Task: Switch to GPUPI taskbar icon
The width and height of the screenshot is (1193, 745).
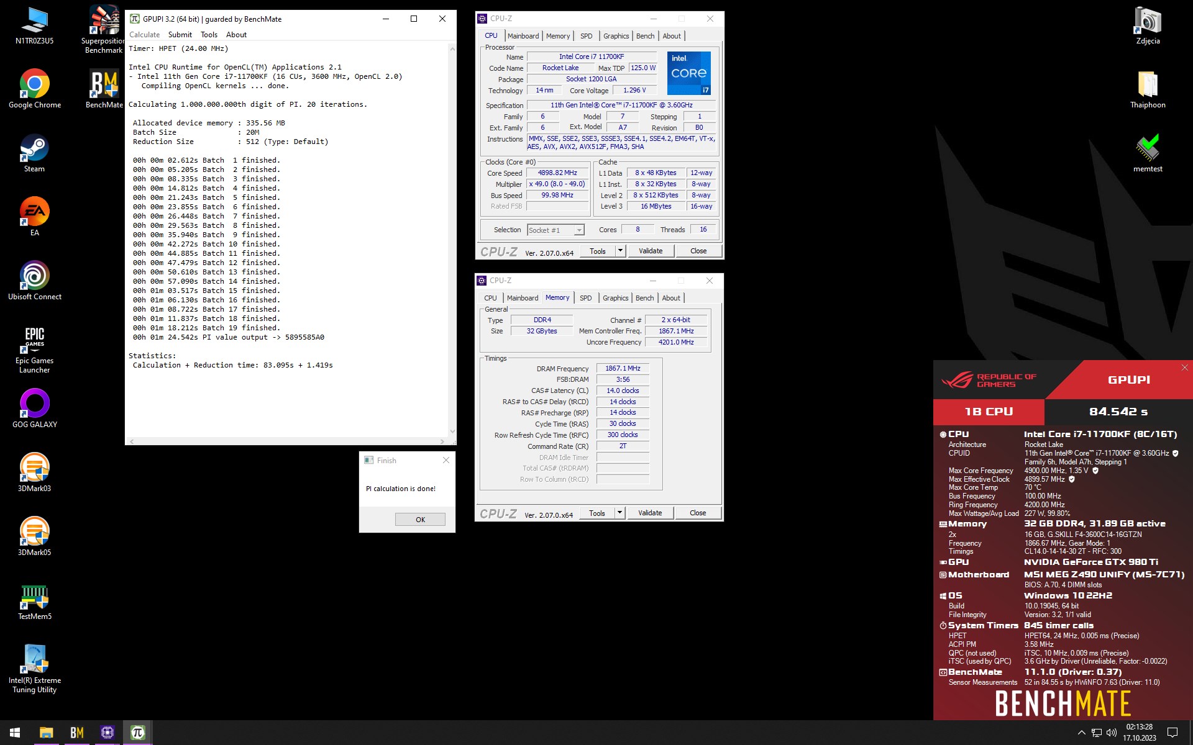Action: [137, 733]
